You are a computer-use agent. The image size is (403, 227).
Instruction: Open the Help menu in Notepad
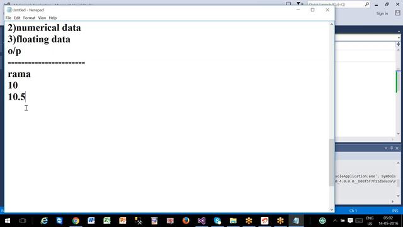[53, 18]
